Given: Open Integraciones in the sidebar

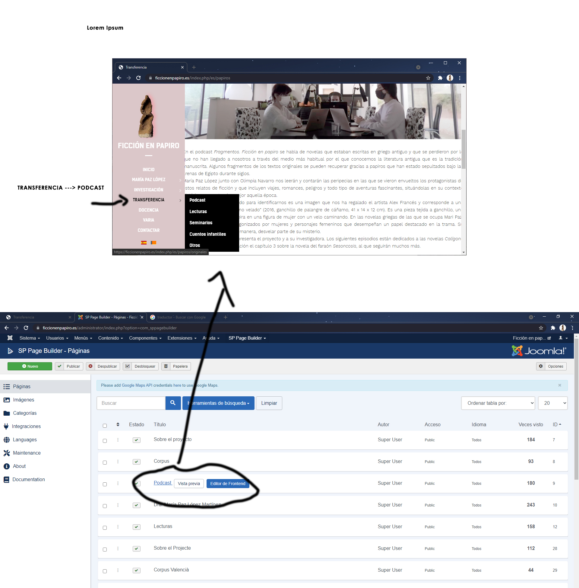Looking at the screenshot, I should pyautogui.click(x=26, y=426).
